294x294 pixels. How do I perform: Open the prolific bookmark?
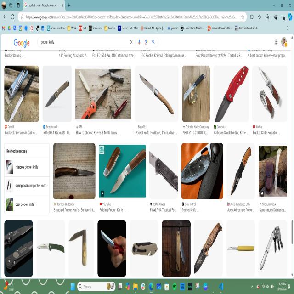click(x=173, y=28)
